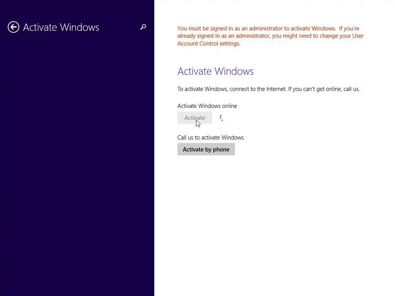Click the 'Activate Windows online' label
This screenshot has width=395, height=296.
[207, 106]
